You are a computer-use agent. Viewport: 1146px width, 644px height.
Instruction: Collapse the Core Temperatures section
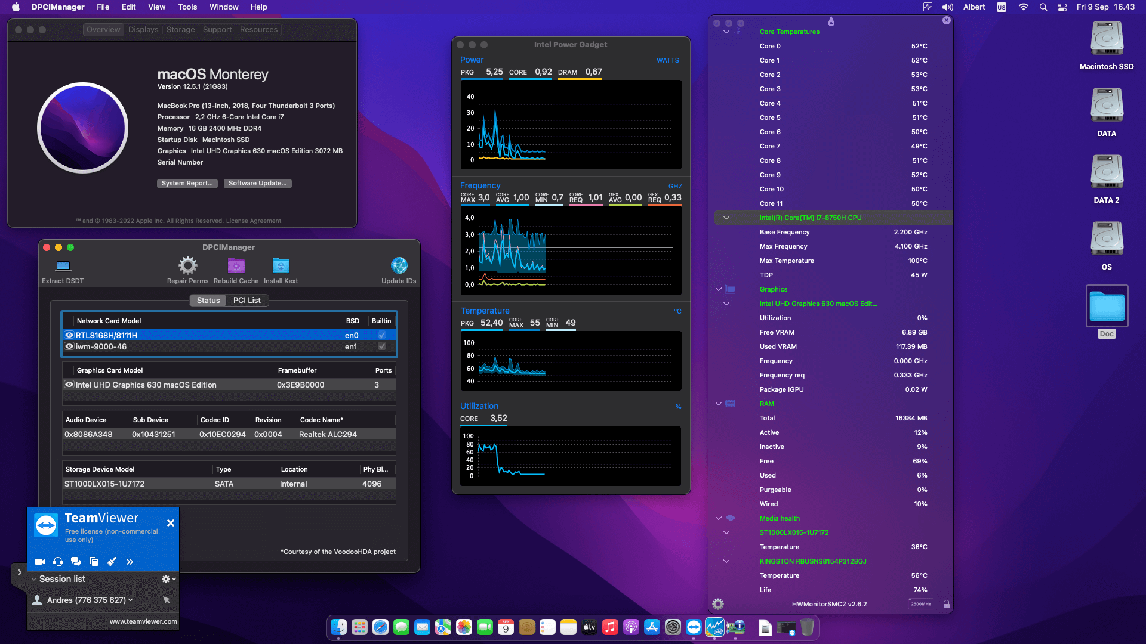tap(726, 31)
